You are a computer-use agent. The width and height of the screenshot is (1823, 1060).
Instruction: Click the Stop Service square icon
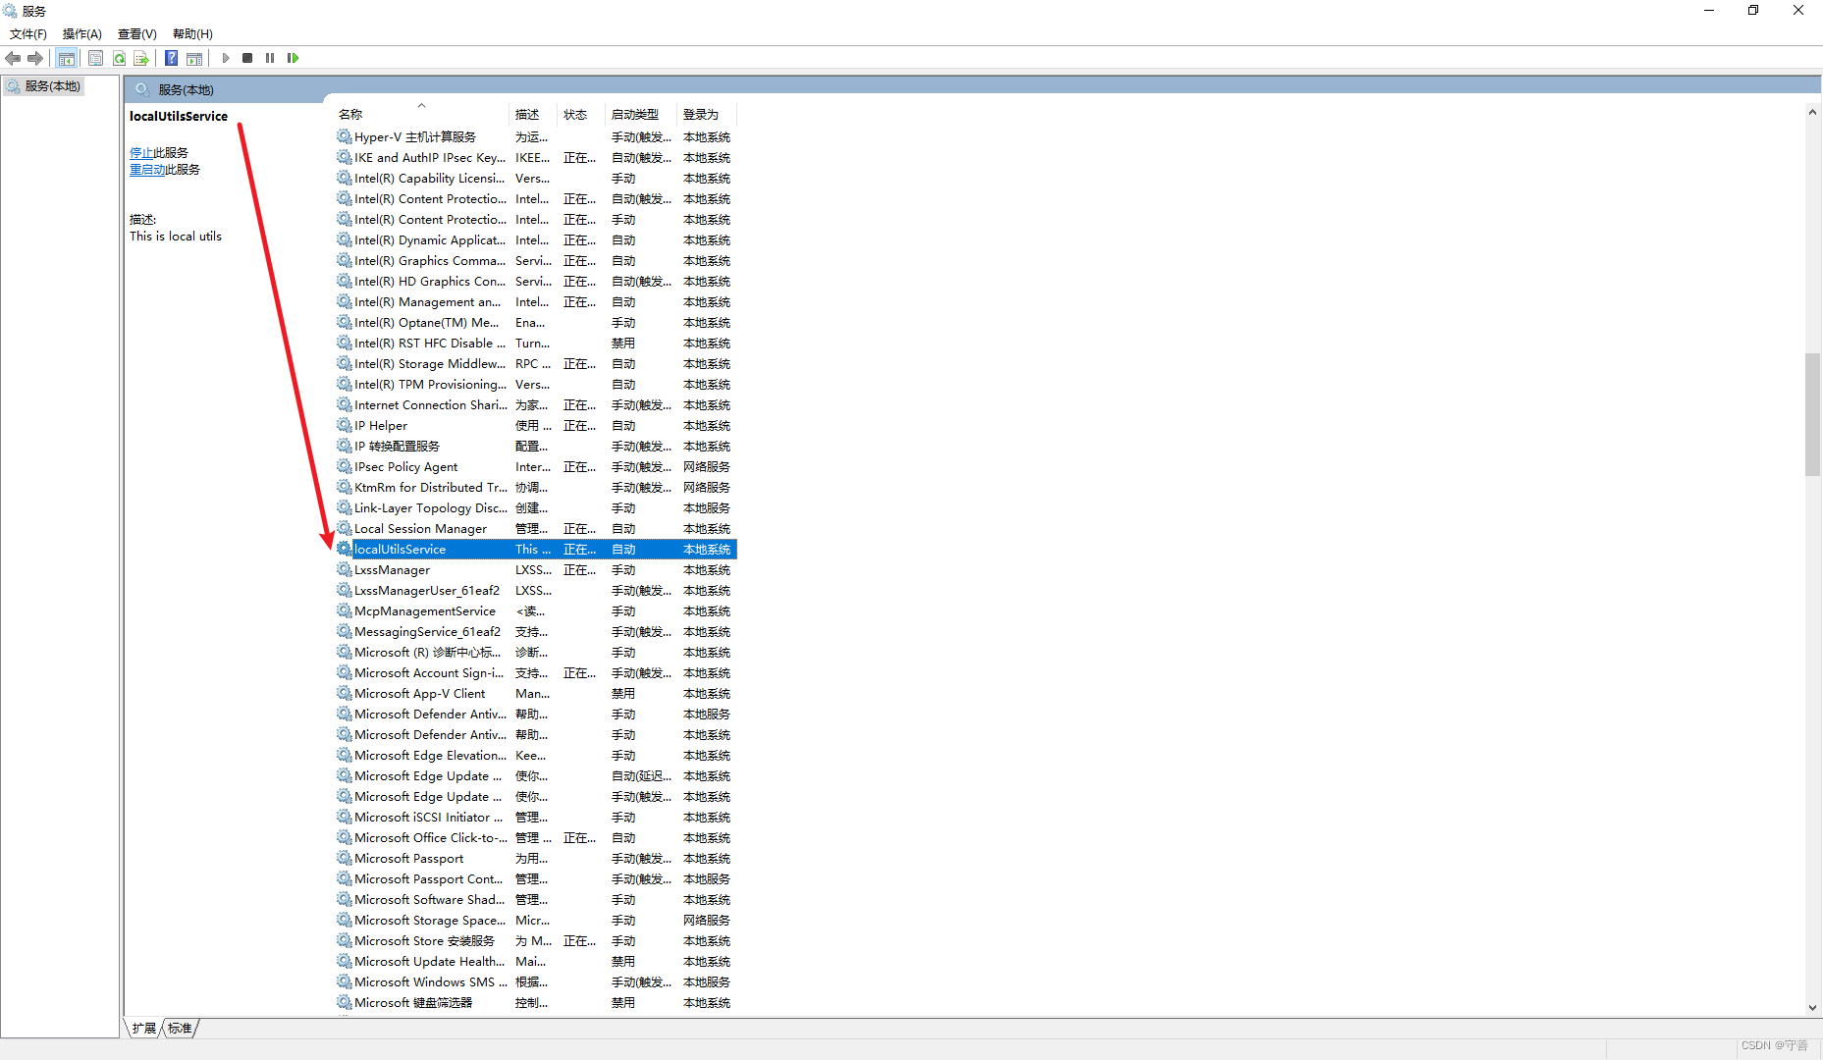[x=247, y=58]
